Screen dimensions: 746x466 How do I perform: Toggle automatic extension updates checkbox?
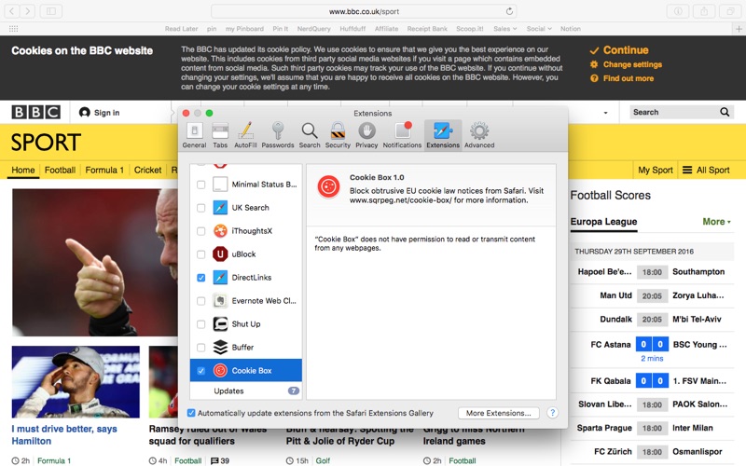[191, 413]
